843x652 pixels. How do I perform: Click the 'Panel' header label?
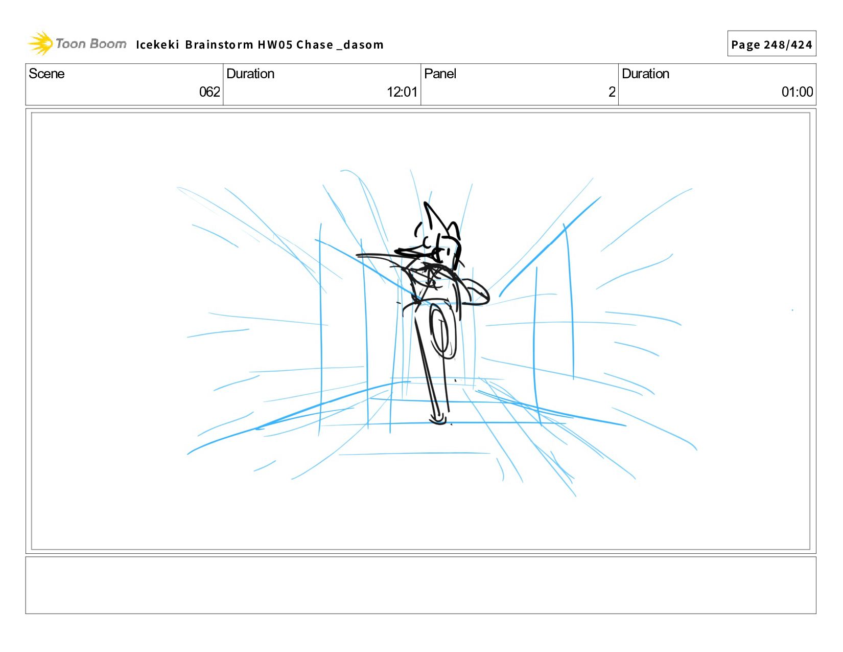click(x=440, y=74)
